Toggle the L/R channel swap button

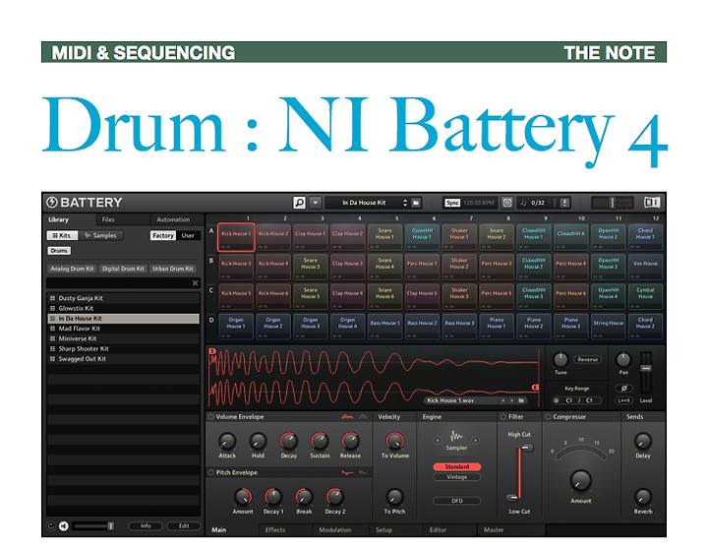(x=623, y=400)
